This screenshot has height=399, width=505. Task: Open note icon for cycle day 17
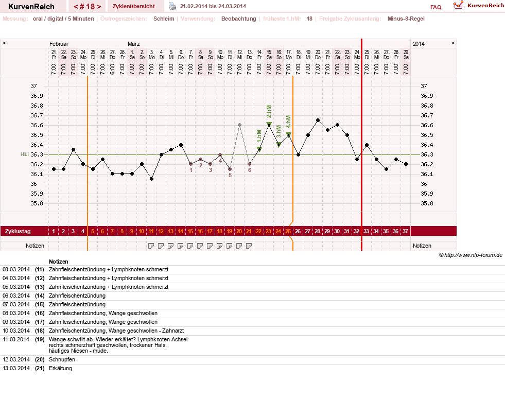coord(210,246)
